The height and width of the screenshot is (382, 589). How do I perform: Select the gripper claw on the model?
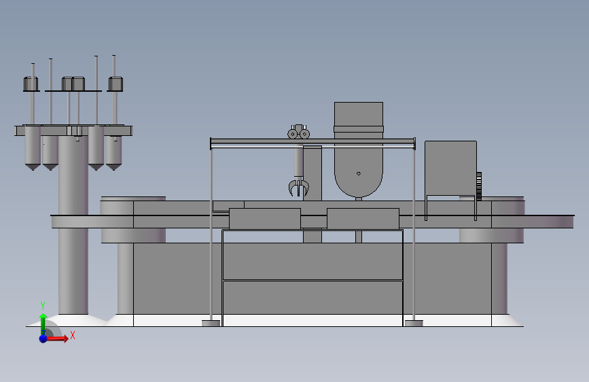[x=299, y=188]
